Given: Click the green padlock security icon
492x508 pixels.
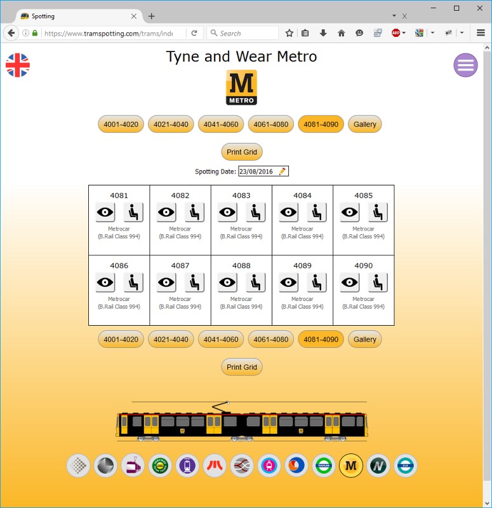Looking at the screenshot, I should [x=35, y=33].
